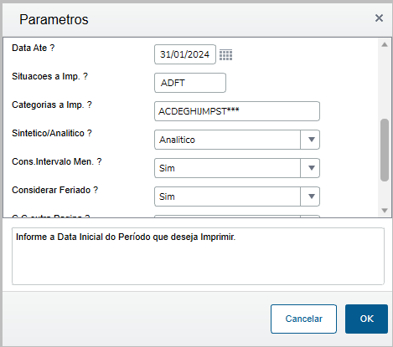Expand the Sintetico/Analitico dropdown arrow
The image size is (393, 347).
(x=311, y=140)
